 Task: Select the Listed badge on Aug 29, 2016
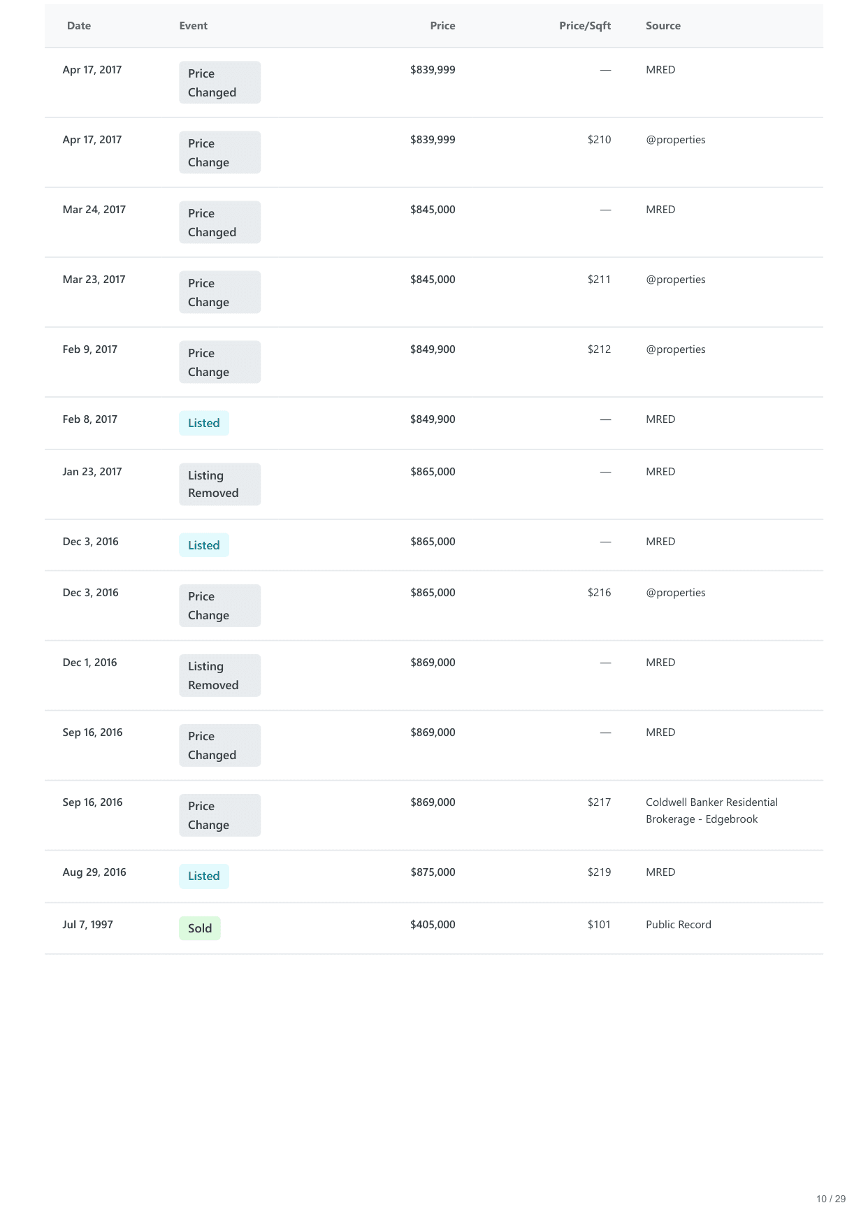pyautogui.click(x=203, y=876)
